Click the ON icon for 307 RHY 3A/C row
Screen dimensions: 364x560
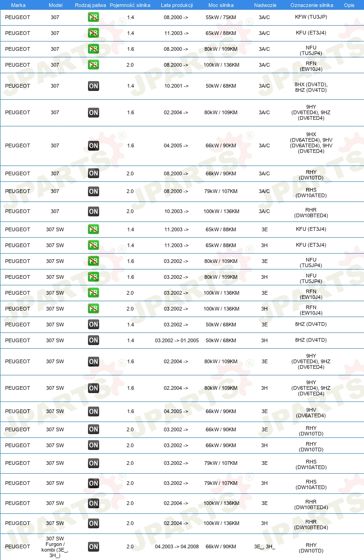(94, 173)
